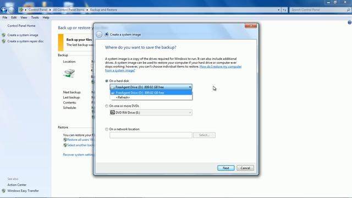The width and height of the screenshot is (352, 198).
Task: Select the On a hard disk option
Action: click(107, 81)
